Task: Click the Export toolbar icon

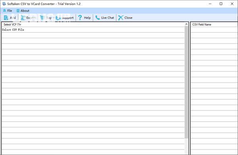Action: pos(23,18)
